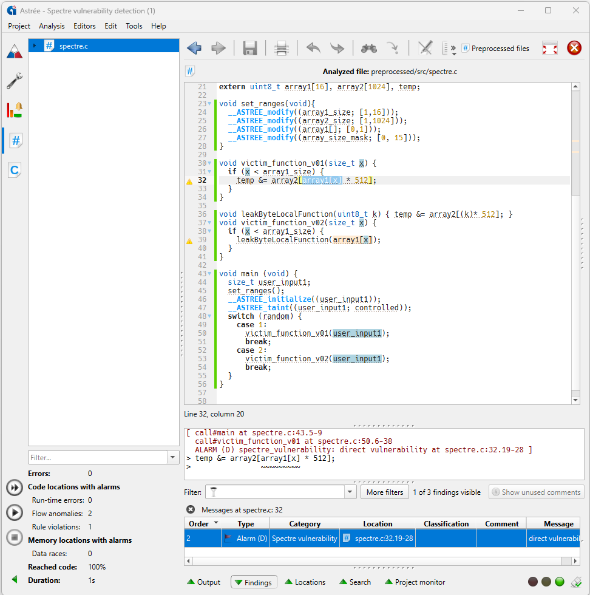This screenshot has width=590, height=595.
Task: Open file tree filter dropdown arrow
Action: [x=172, y=457]
